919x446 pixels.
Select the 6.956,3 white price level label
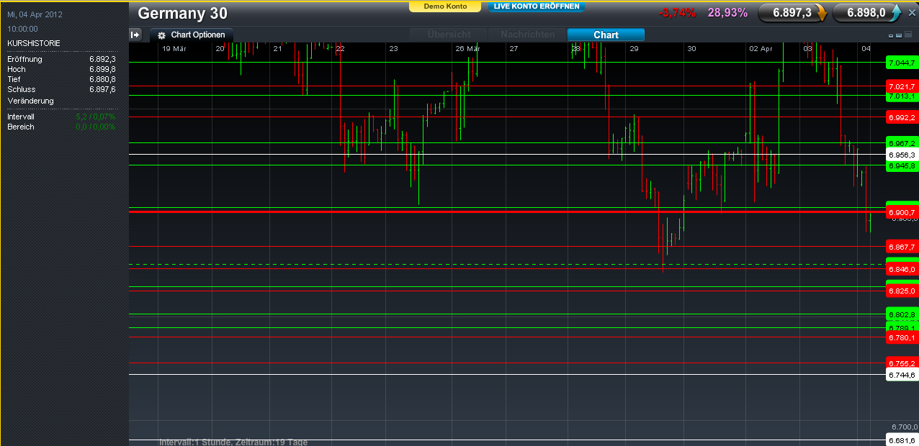[x=902, y=155]
